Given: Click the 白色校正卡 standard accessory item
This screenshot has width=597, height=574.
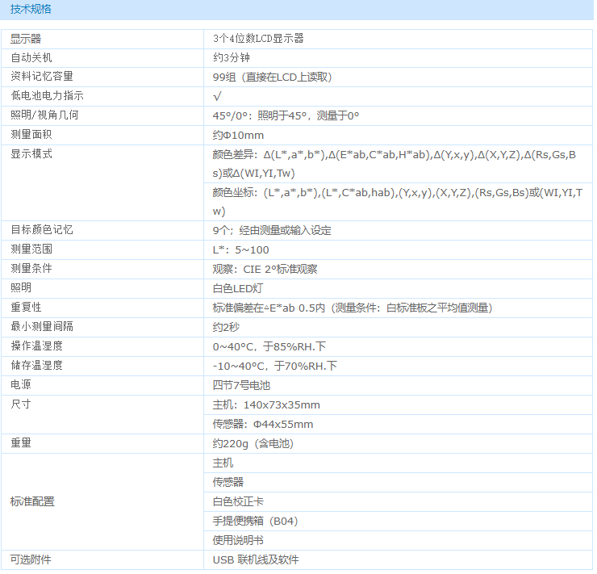Looking at the screenshot, I should (x=238, y=502).
